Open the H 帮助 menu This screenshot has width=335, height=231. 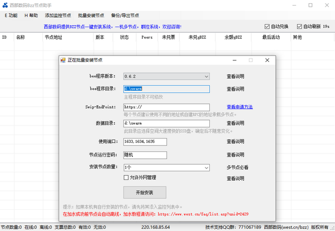click(31, 16)
